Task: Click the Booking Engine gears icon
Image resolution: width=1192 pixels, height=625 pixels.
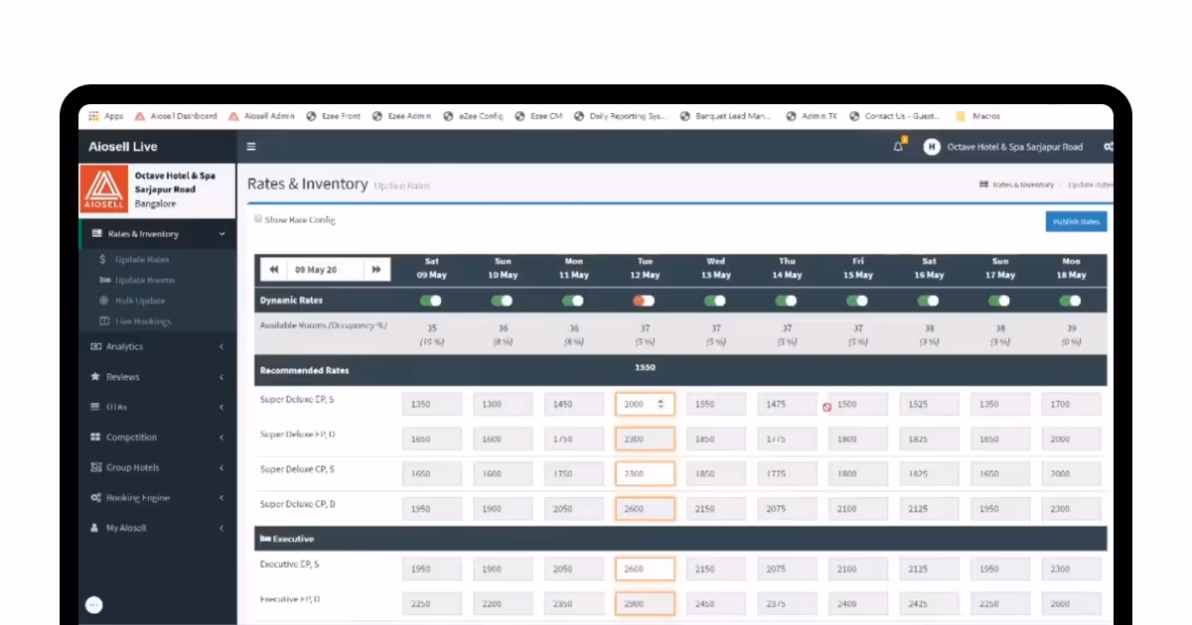Action: click(x=96, y=498)
